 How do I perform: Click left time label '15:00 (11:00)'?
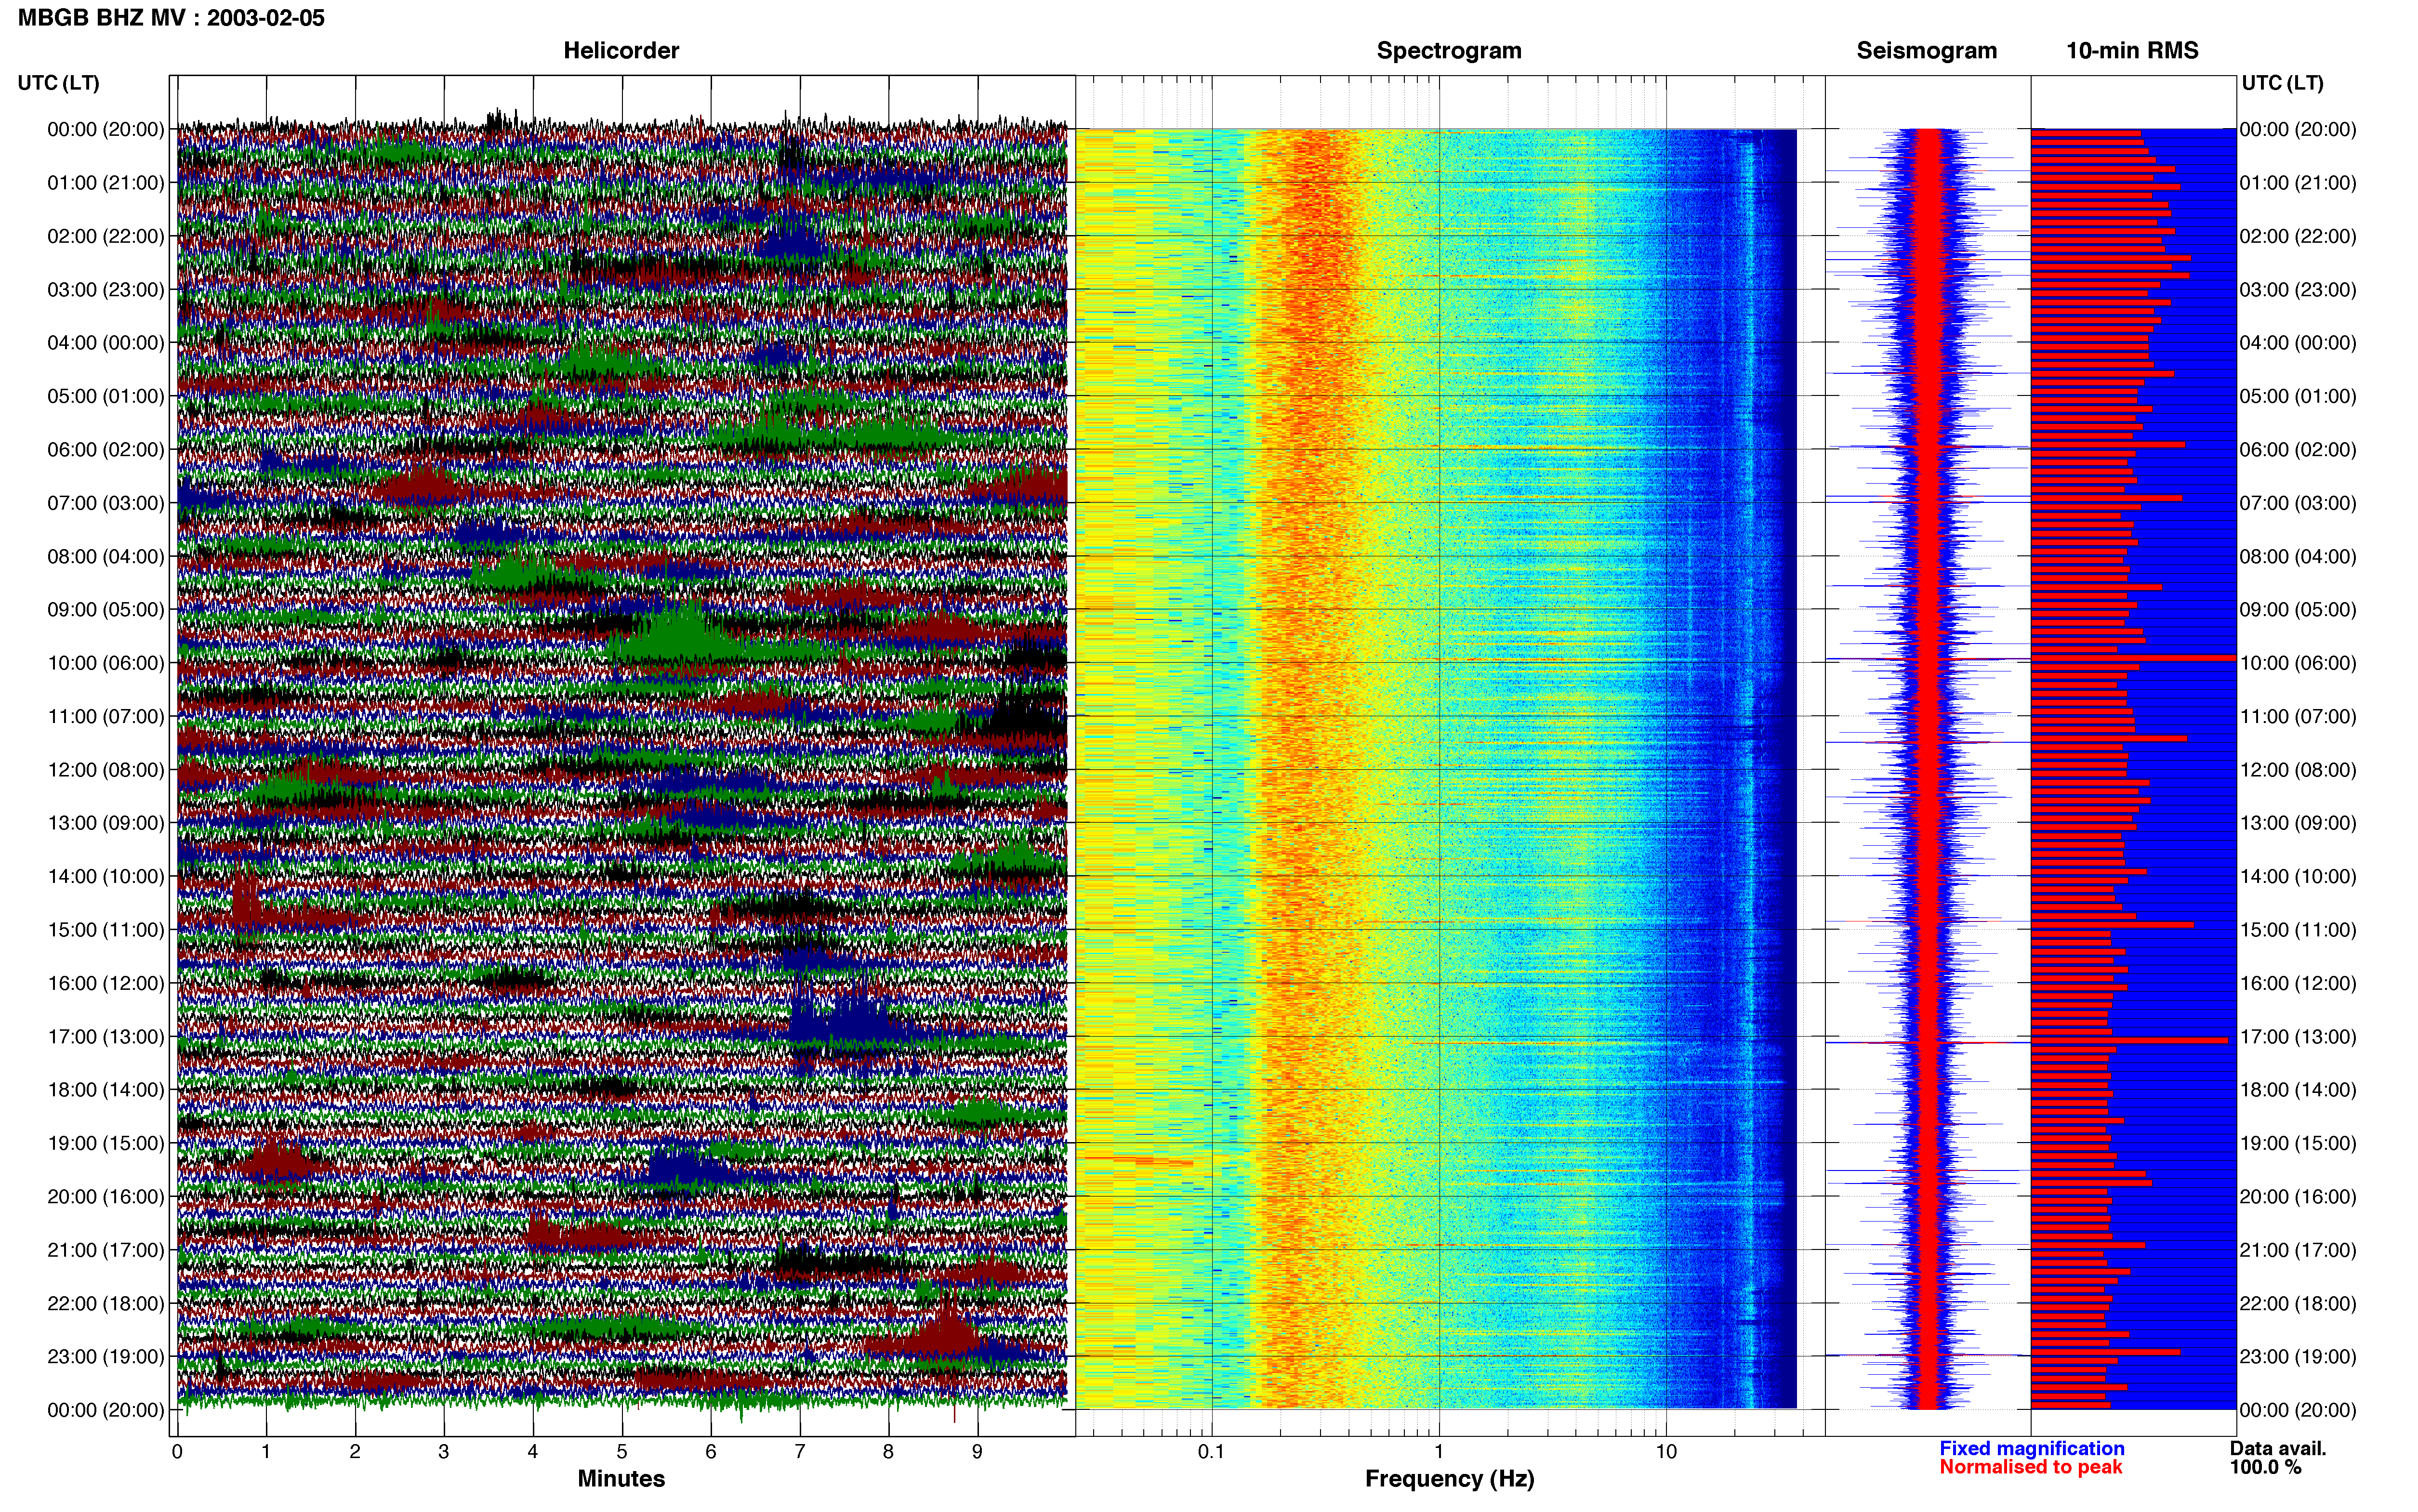coord(106,930)
